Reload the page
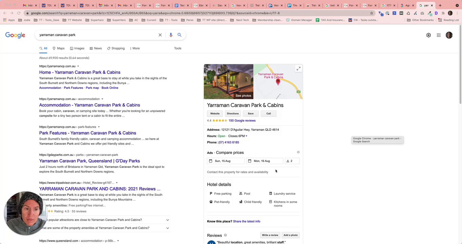 19,13
